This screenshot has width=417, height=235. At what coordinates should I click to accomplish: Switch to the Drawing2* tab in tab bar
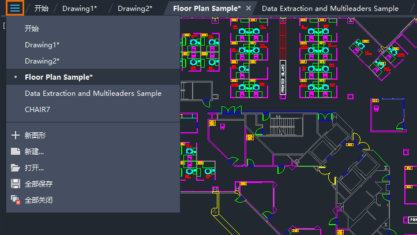click(x=135, y=9)
